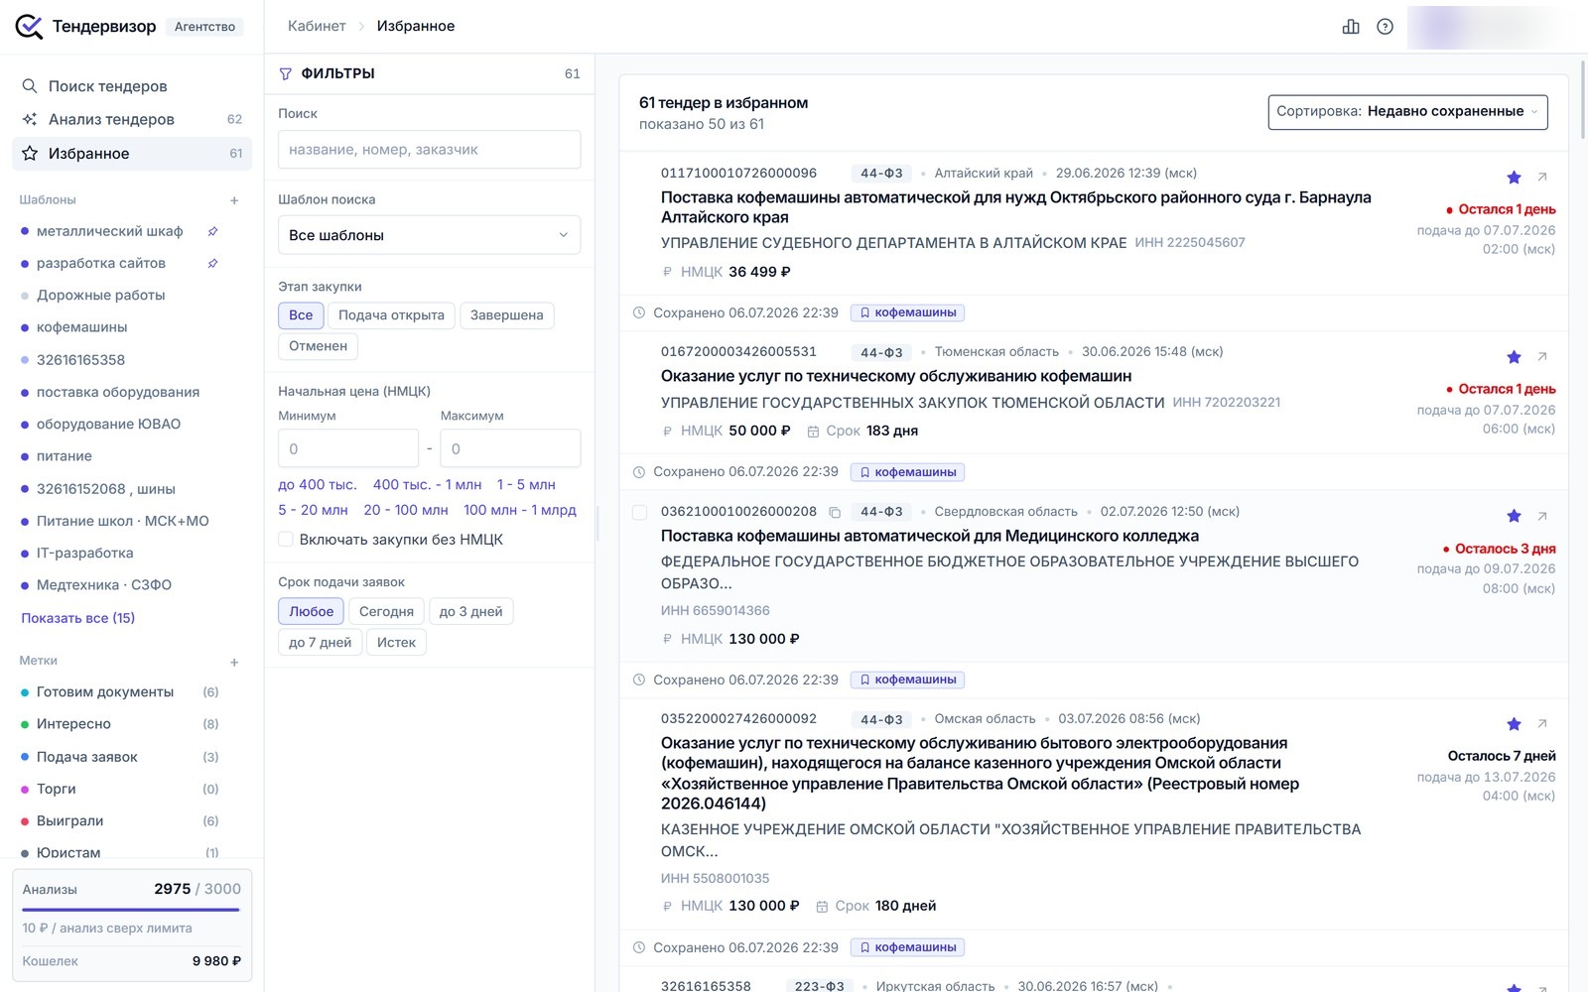Click the Агентство plan badge
This screenshot has width=1588, height=992.
click(x=204, y=27)
